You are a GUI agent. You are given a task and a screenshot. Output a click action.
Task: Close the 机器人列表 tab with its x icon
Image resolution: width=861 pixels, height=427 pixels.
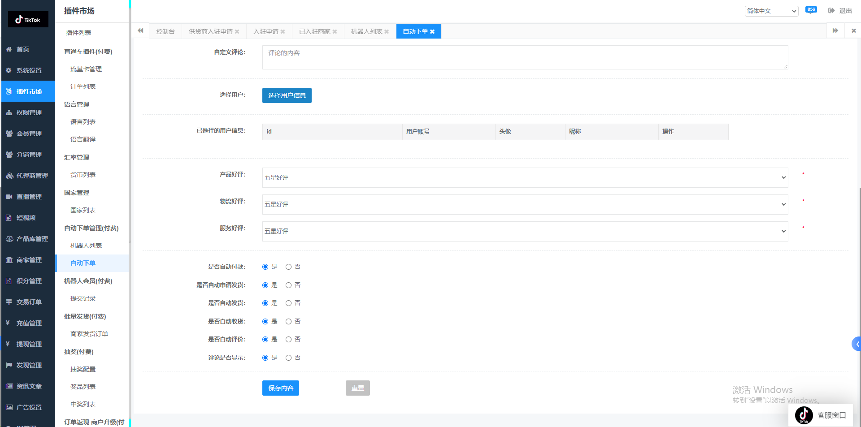click(387, 32)
